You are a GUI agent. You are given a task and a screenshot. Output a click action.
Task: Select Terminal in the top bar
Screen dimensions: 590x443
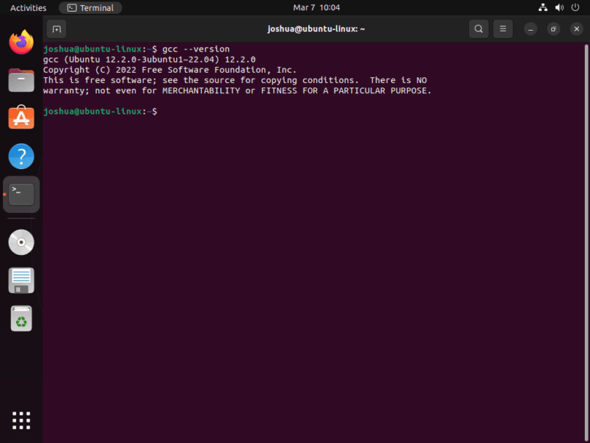(x=90, y=7)
